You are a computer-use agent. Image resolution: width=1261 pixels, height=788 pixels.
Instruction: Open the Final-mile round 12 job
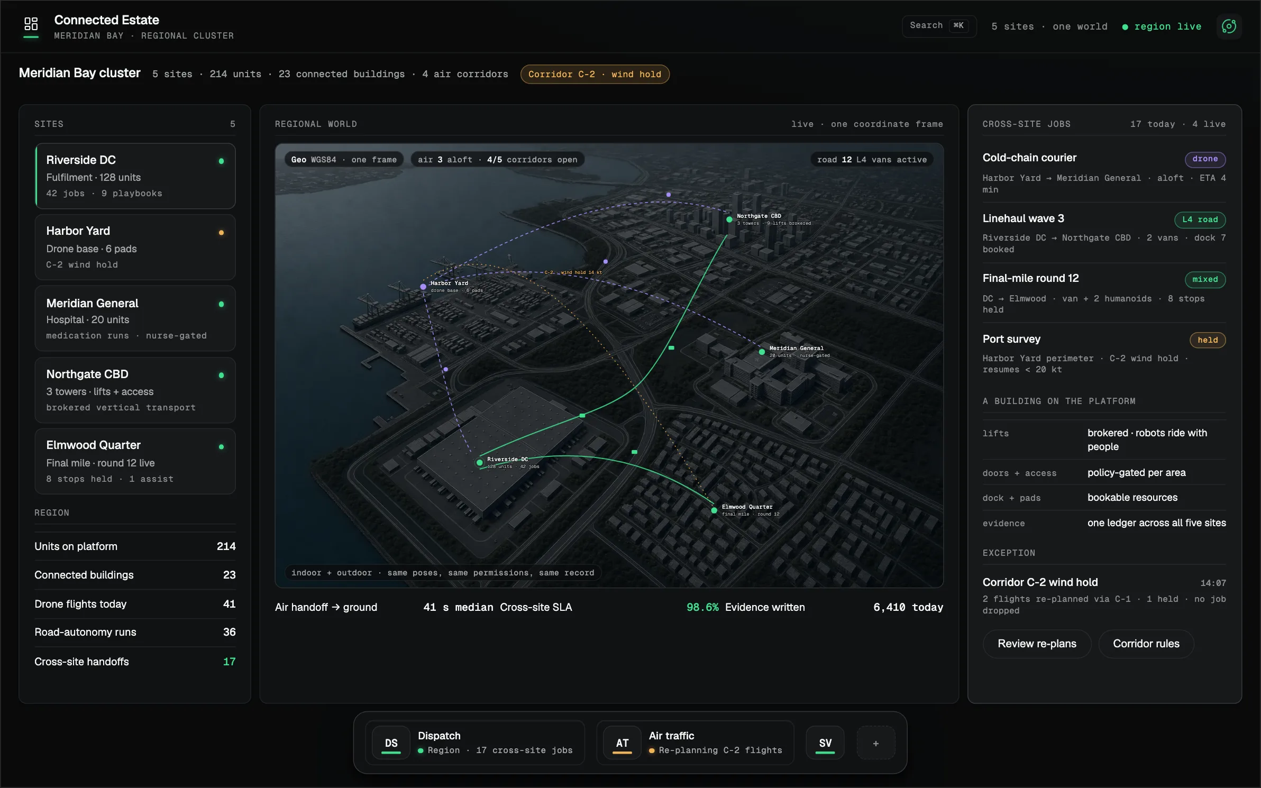point(1104,293)
